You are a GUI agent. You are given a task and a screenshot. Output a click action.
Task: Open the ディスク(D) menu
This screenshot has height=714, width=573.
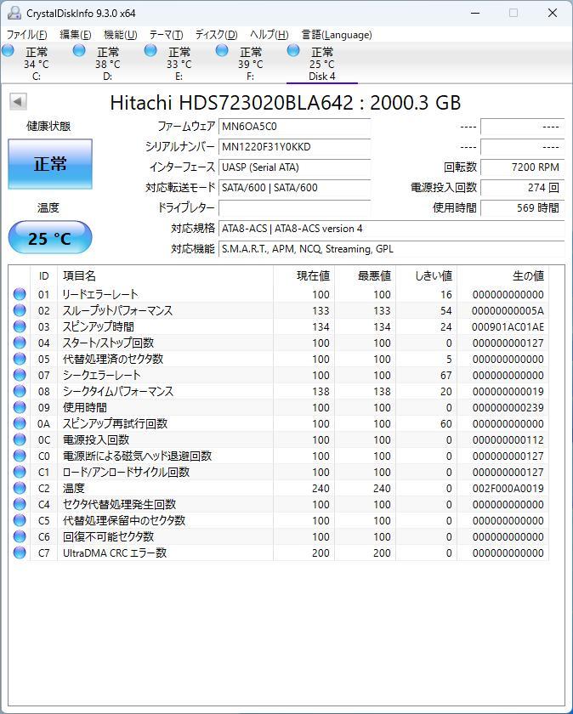pos(216,35)
